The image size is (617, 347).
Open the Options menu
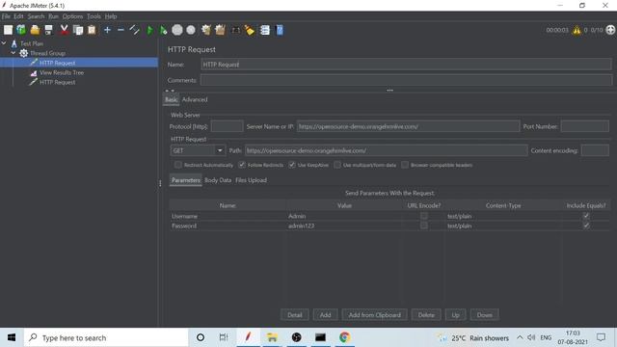coord(73,16)
